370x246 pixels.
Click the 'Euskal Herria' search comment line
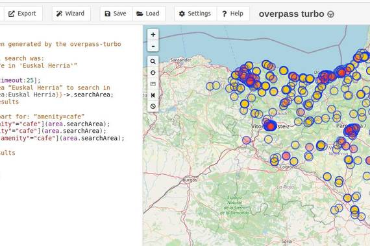38,65
